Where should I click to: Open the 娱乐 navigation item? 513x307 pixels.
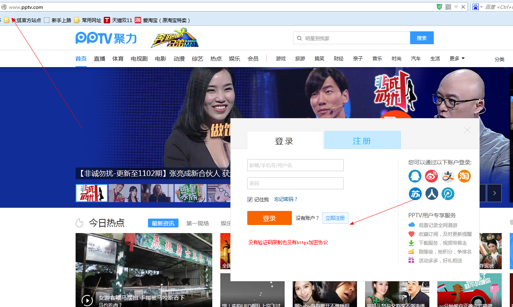234,59
